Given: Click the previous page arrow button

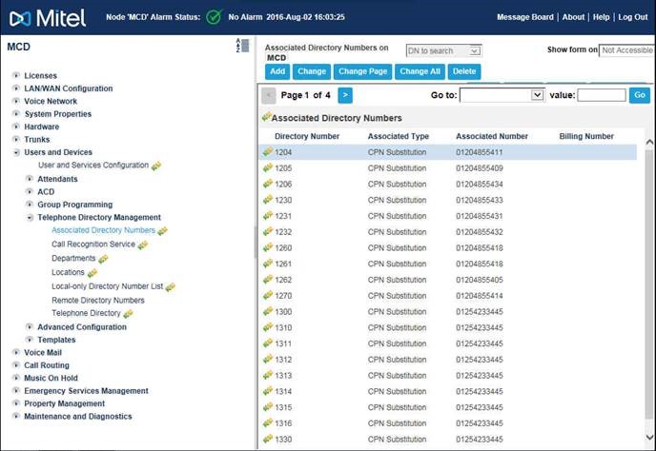Looking at the screenshot, I should (269, 95).
